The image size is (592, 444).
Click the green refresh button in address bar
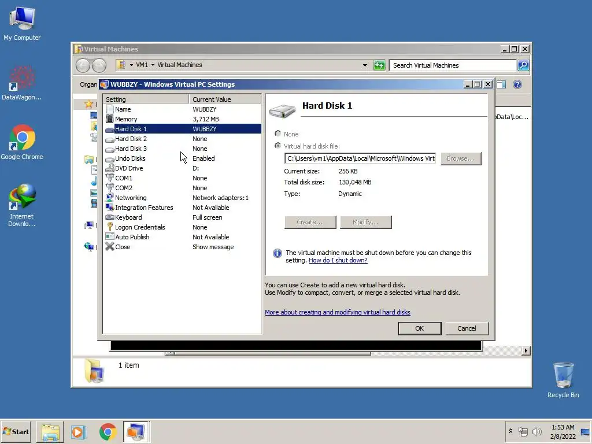tap(379, 65)
